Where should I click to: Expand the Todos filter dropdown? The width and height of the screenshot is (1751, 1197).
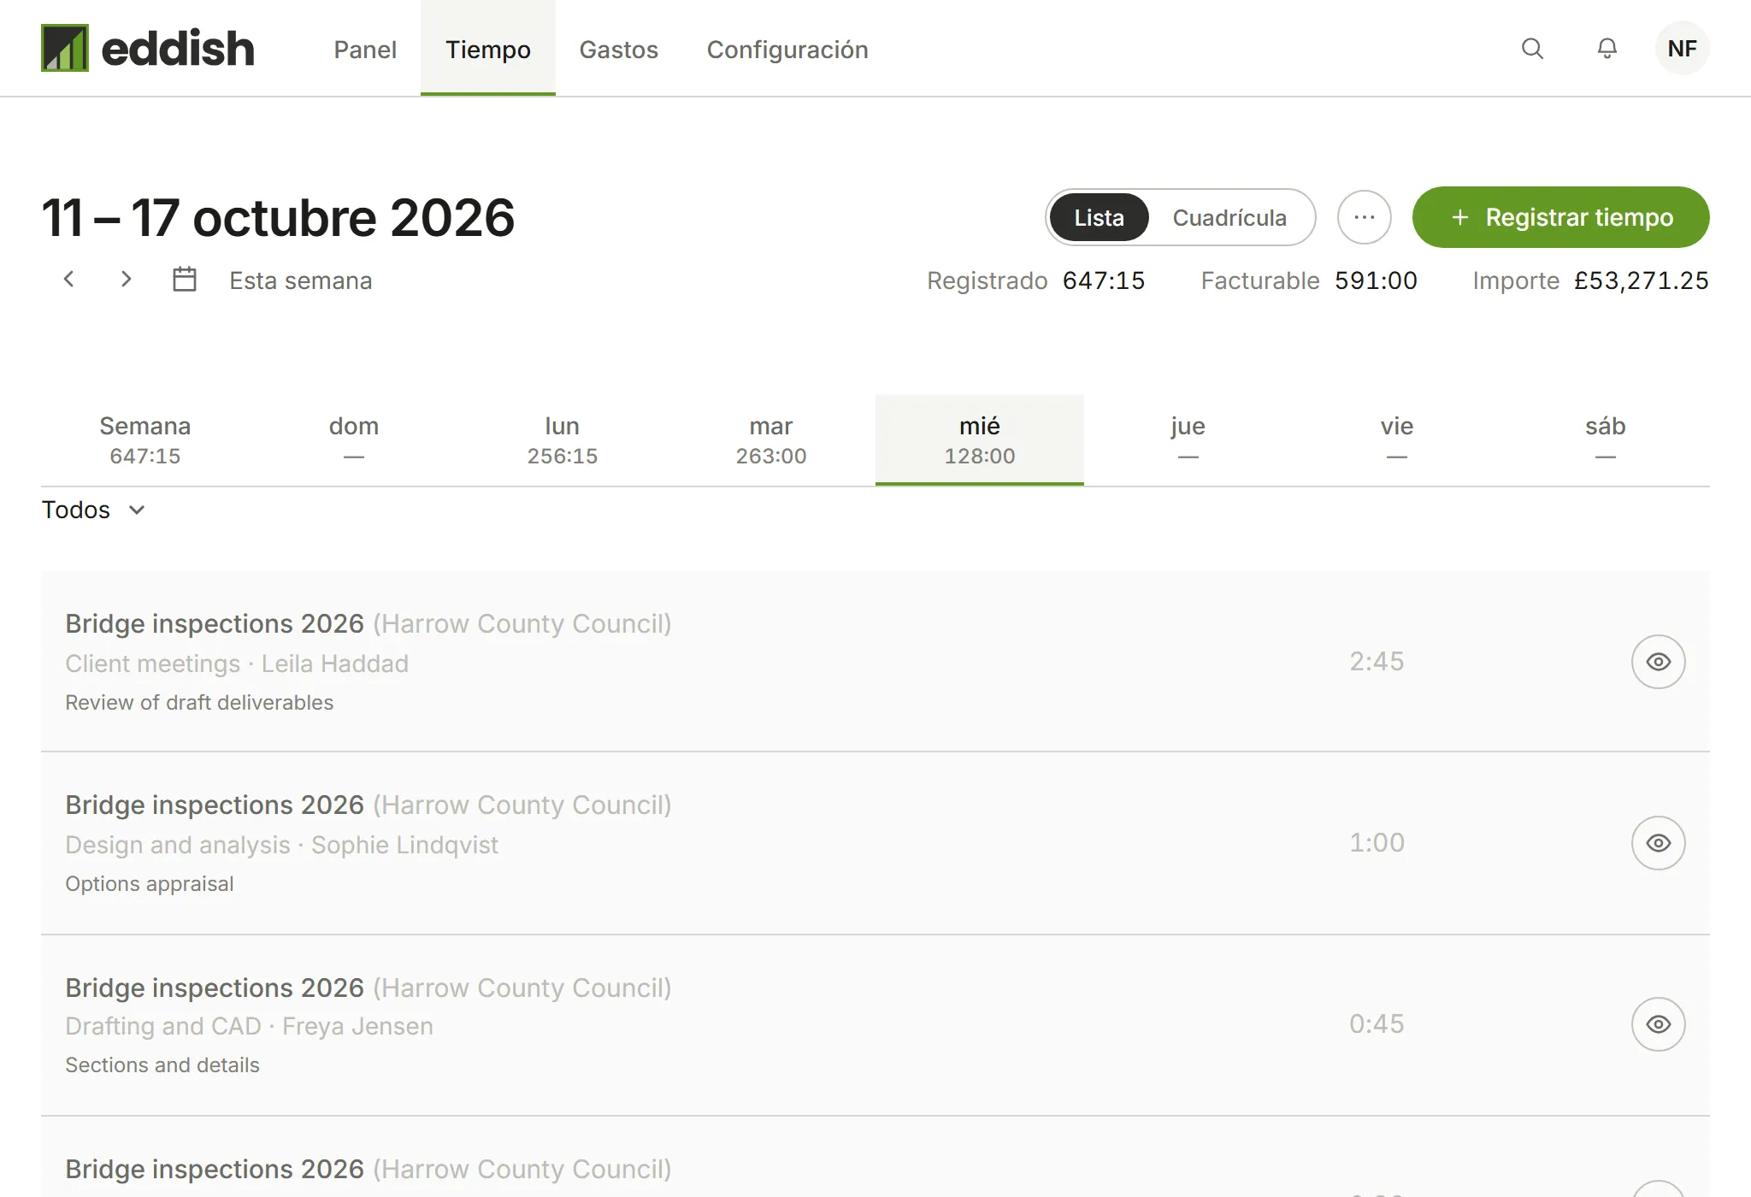pyautogui.click(x=94, y=510)
